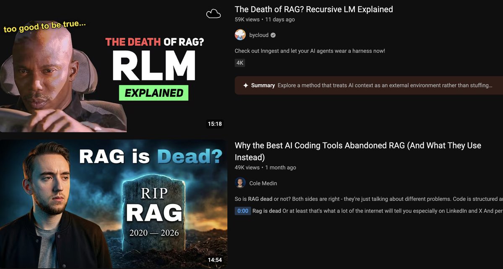Click the "49K views" text
Image resolution: width=503 pixels, height=269 pixels.
247,167
